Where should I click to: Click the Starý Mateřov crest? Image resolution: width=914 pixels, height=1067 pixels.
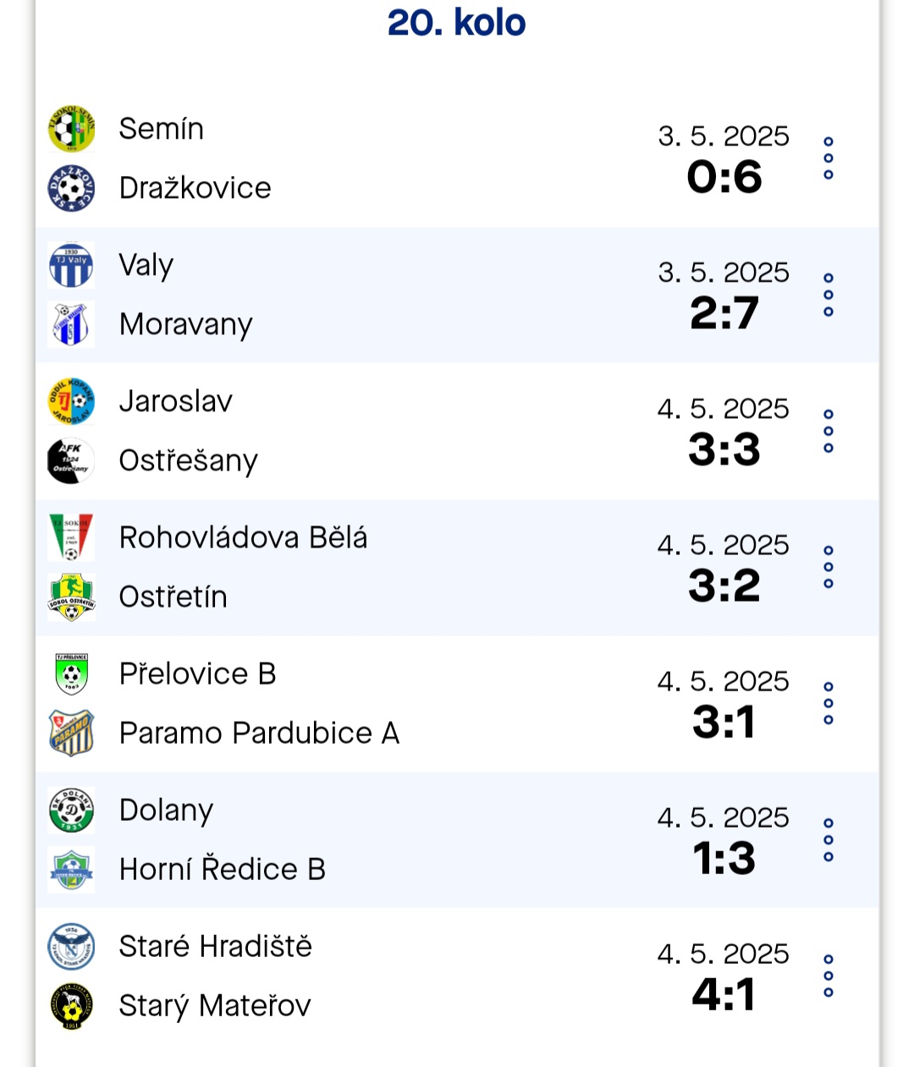click(71, 1006)
